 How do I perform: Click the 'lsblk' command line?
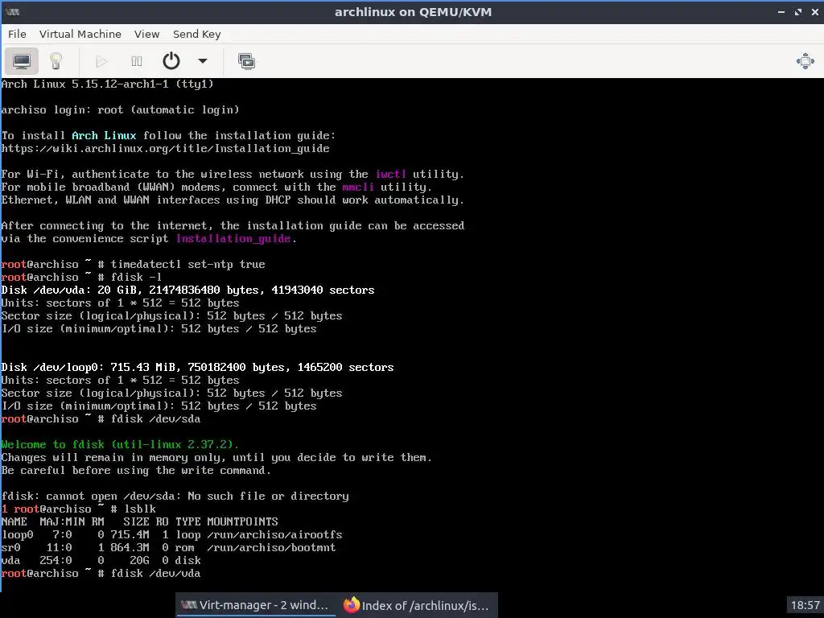(x=79, y=509)
